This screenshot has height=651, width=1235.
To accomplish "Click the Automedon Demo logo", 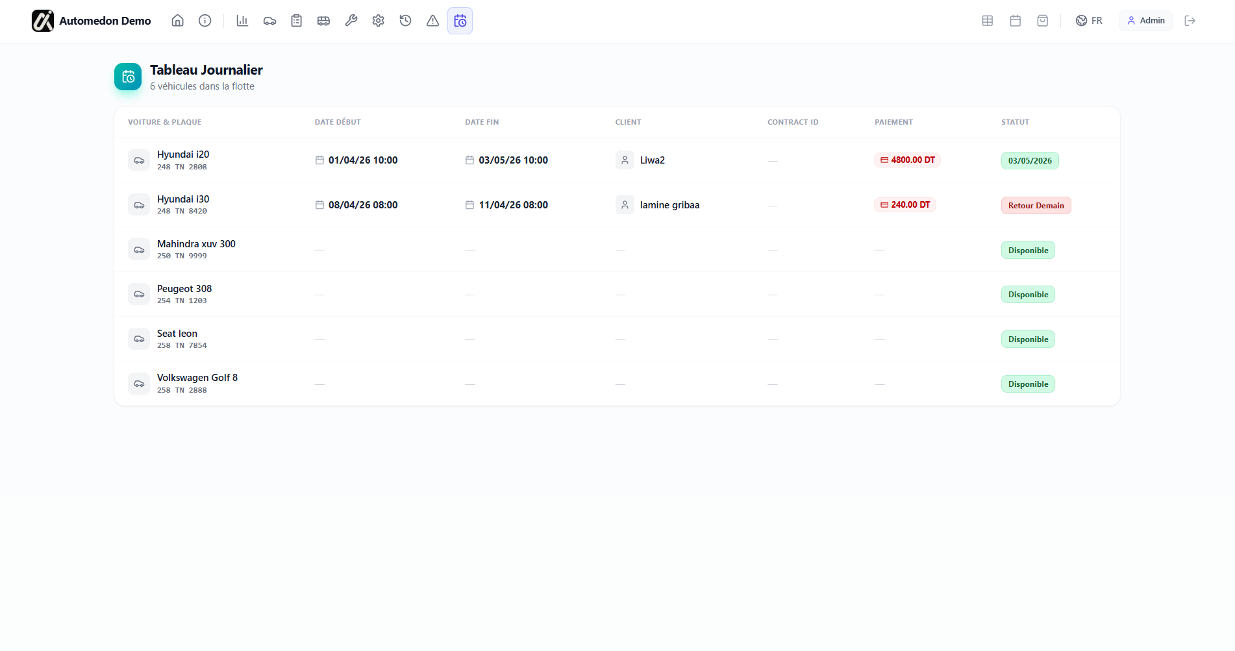I will [90, 20].
